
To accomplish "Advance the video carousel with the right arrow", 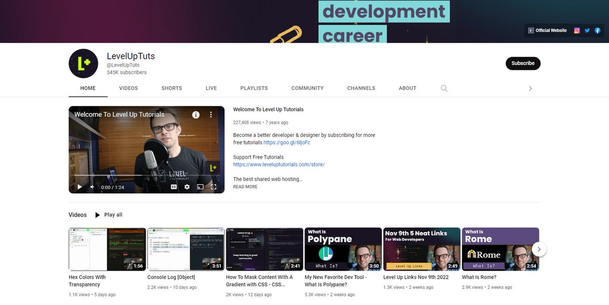I will (x=539, y=249).
